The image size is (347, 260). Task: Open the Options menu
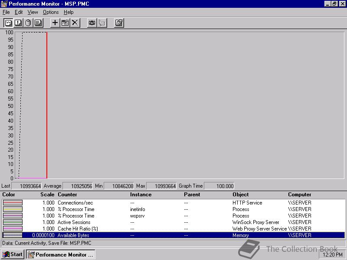coord(51,12)
